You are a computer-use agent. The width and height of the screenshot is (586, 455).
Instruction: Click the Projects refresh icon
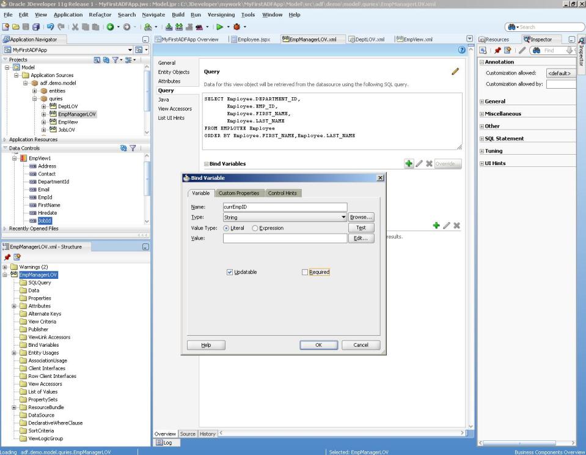click(106, 60)
